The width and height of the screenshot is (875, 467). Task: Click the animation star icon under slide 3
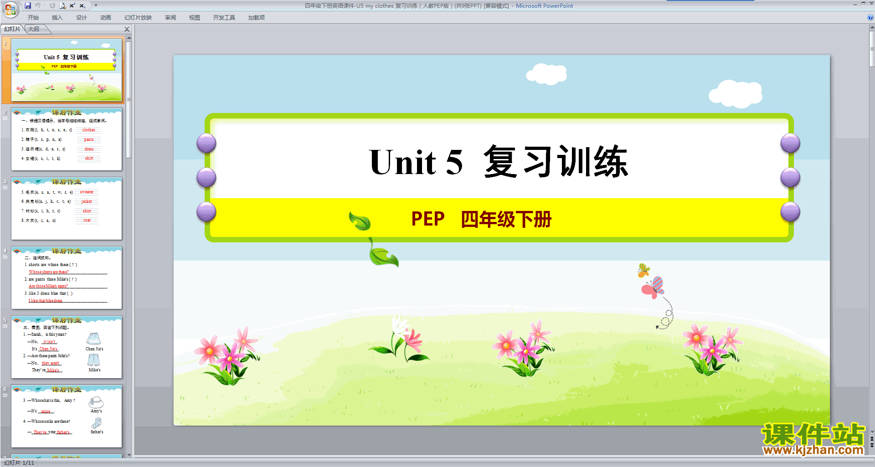coord(5,188)
